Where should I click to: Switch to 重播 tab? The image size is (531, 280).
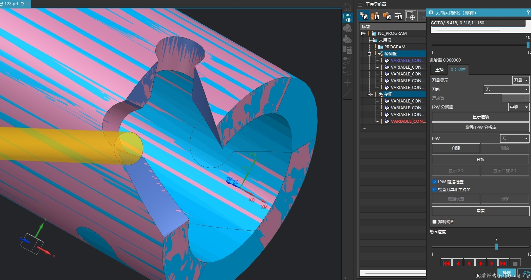tap(439, 70)
